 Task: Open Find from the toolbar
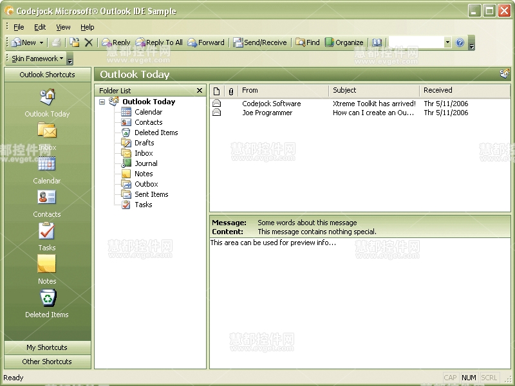click(308, 42)
